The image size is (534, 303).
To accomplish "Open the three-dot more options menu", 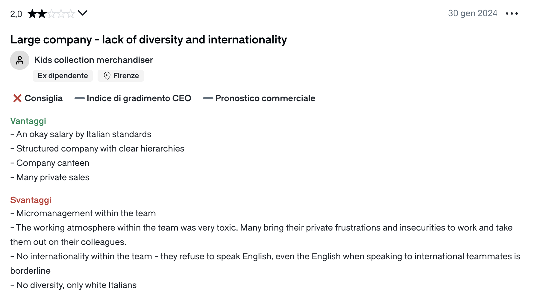I will (512, 13).
